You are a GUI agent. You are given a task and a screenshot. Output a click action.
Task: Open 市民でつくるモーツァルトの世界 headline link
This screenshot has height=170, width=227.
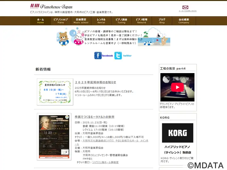94,117
